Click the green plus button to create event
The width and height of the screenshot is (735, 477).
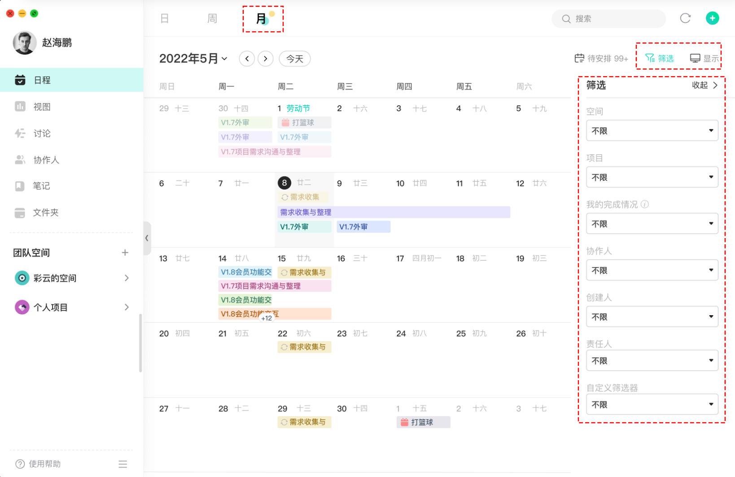713,18
